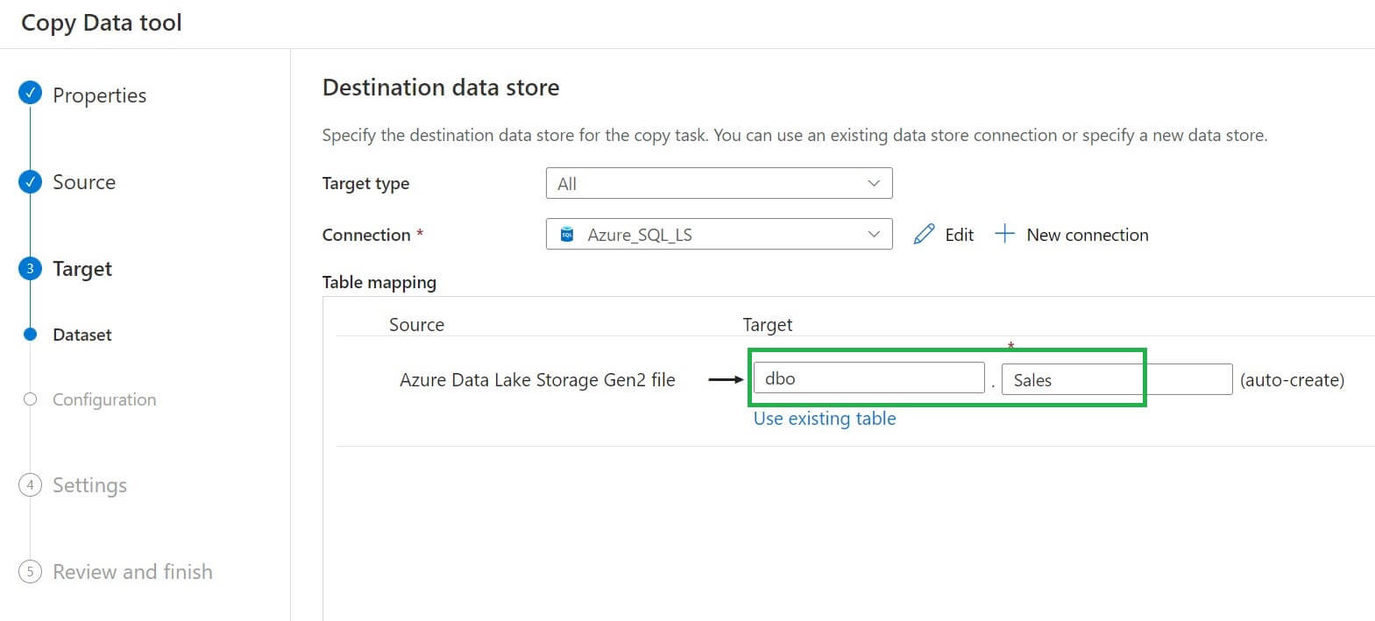The height and width of the screenshot is (621, 1375).
Task: Click the dbo schema name field
Action: (868, 378)
